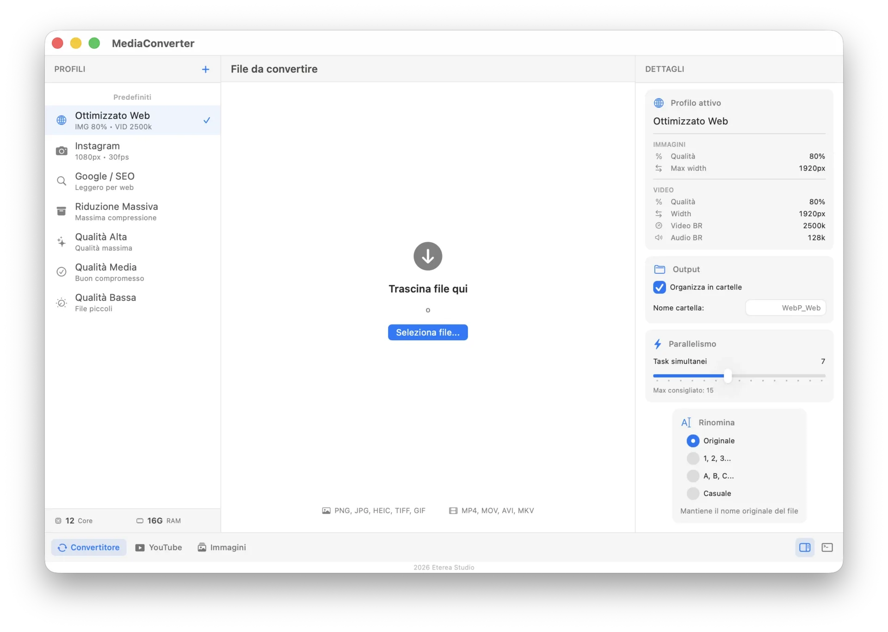Open the terminal console icon
The image size is (888, 632).
point(827,547)
